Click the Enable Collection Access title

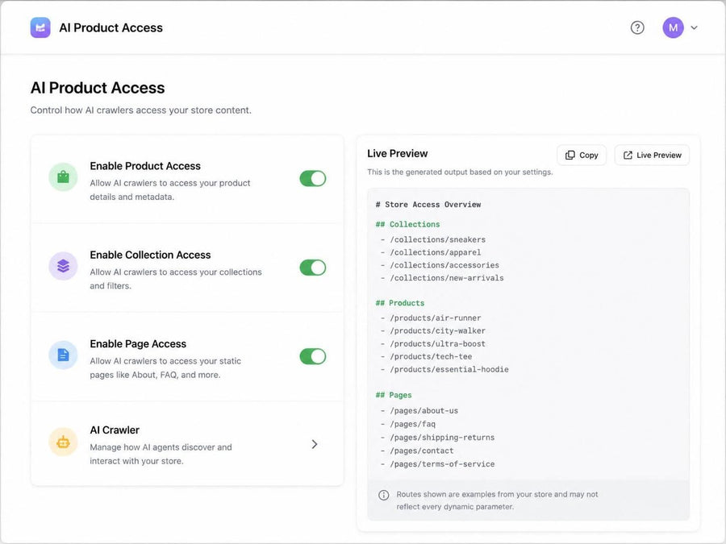click(150, 255)
